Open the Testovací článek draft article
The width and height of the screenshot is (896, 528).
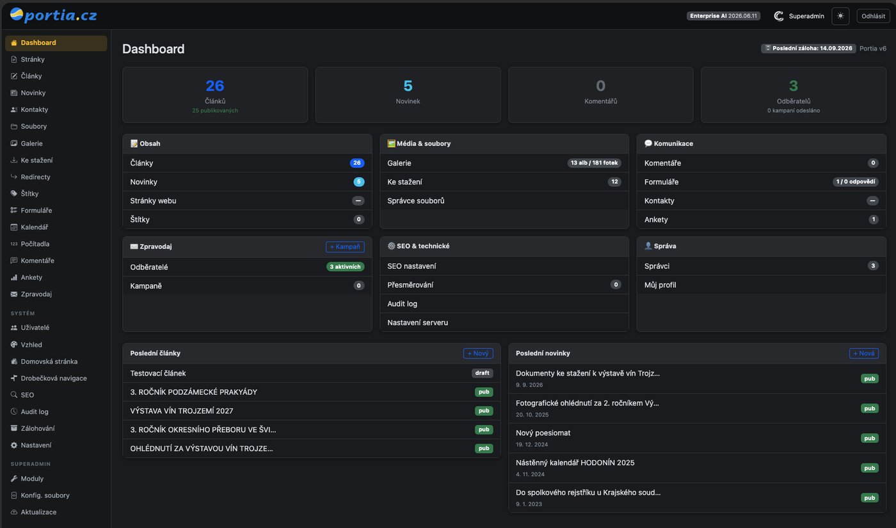tap(312, 373)
